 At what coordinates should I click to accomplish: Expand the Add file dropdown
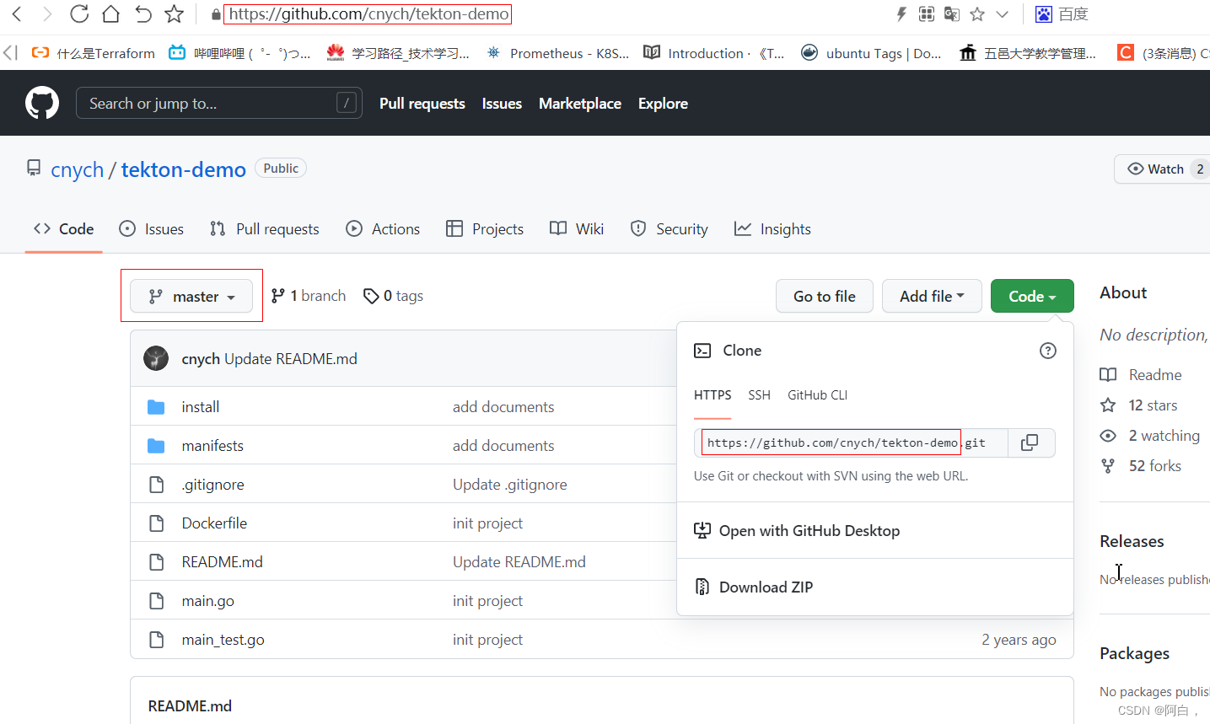click(932, 296)
